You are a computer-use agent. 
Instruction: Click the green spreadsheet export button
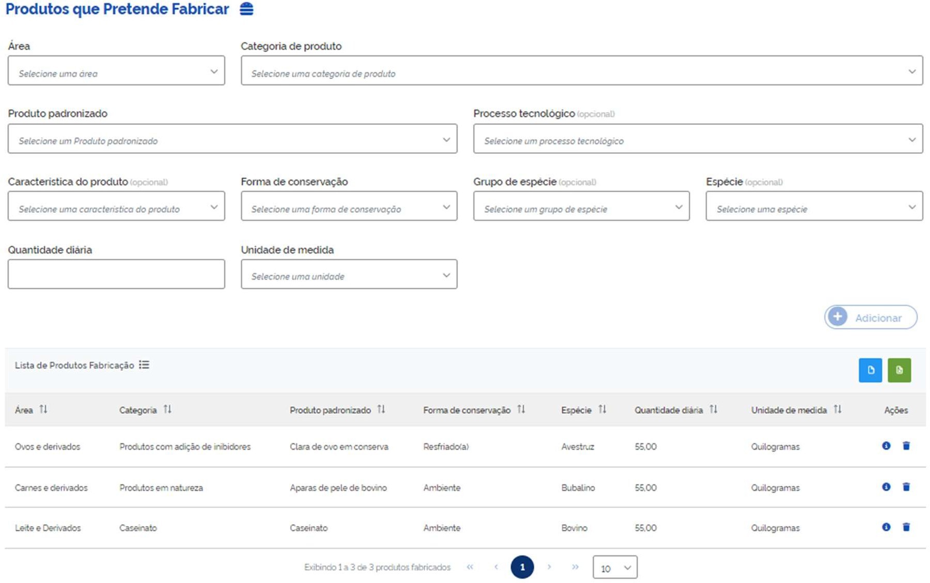899,370
